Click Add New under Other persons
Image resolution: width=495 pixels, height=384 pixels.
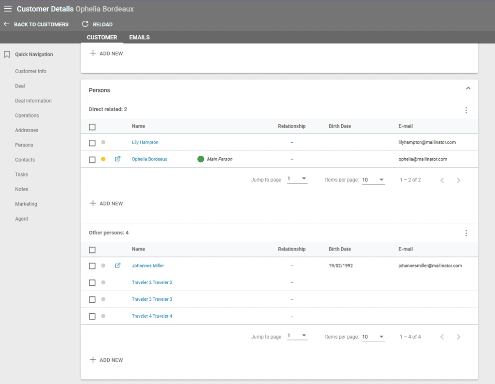(106, 360)
